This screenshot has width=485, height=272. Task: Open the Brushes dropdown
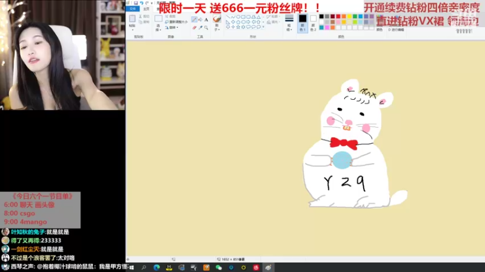[x=216, y=28]
